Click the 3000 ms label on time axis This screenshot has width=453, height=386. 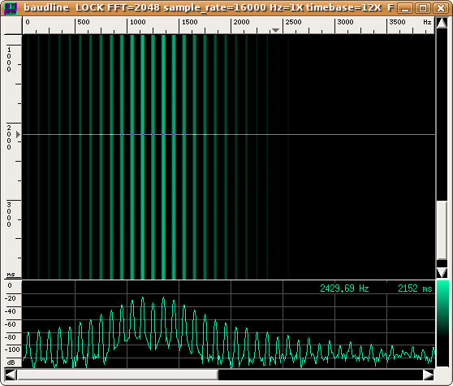click(x=9, y=215)
